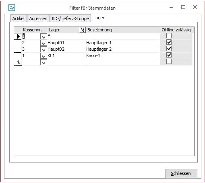The width and height of the screenshot is (205, 183).
Task: Select the row header of KL1 row
Action: 18,56
